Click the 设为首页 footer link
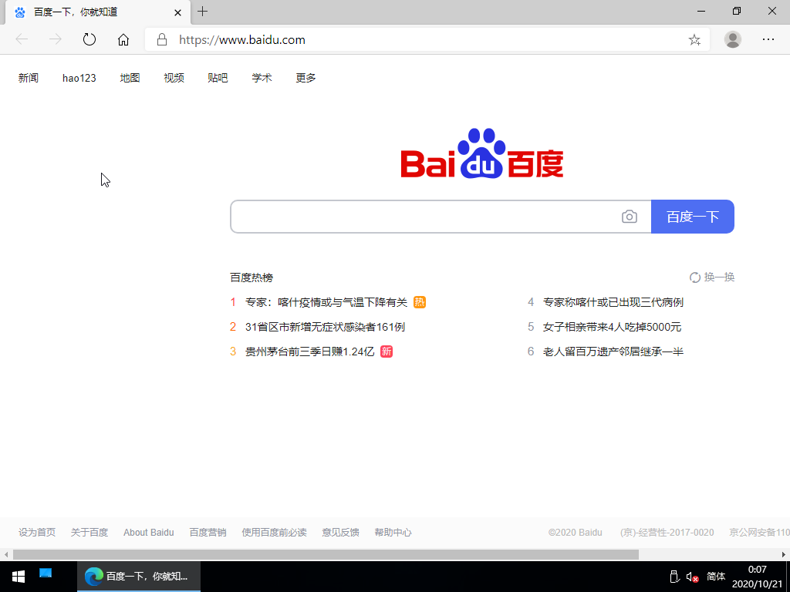This screenshot has width=790, height=592. coord(37,532)
